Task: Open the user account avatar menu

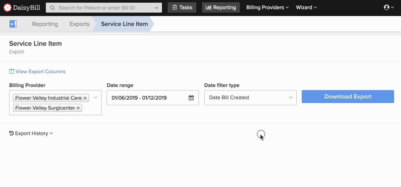Action: [389, 7]
